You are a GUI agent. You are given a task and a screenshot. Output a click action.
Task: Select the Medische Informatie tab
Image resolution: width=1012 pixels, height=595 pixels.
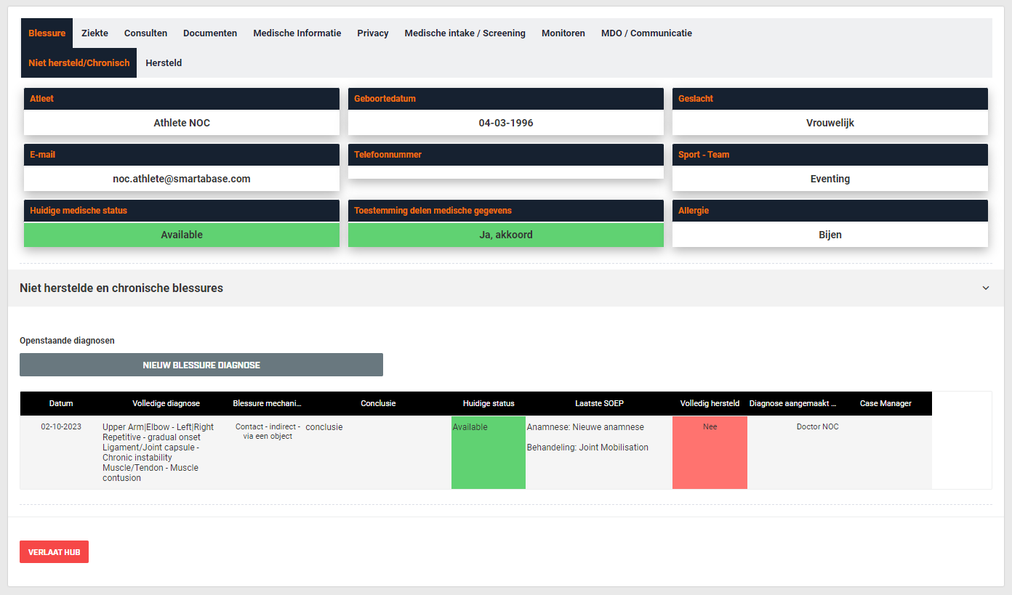(x=297, y=33)
